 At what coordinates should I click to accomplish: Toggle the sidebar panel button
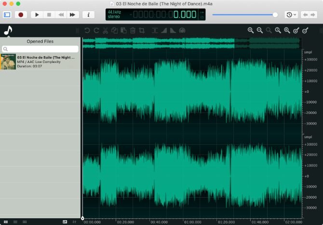coord(7,15)
